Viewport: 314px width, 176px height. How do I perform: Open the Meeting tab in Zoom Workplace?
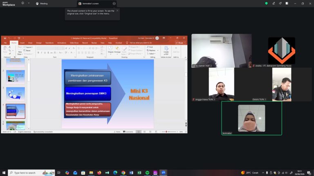(x=42, y=4)
